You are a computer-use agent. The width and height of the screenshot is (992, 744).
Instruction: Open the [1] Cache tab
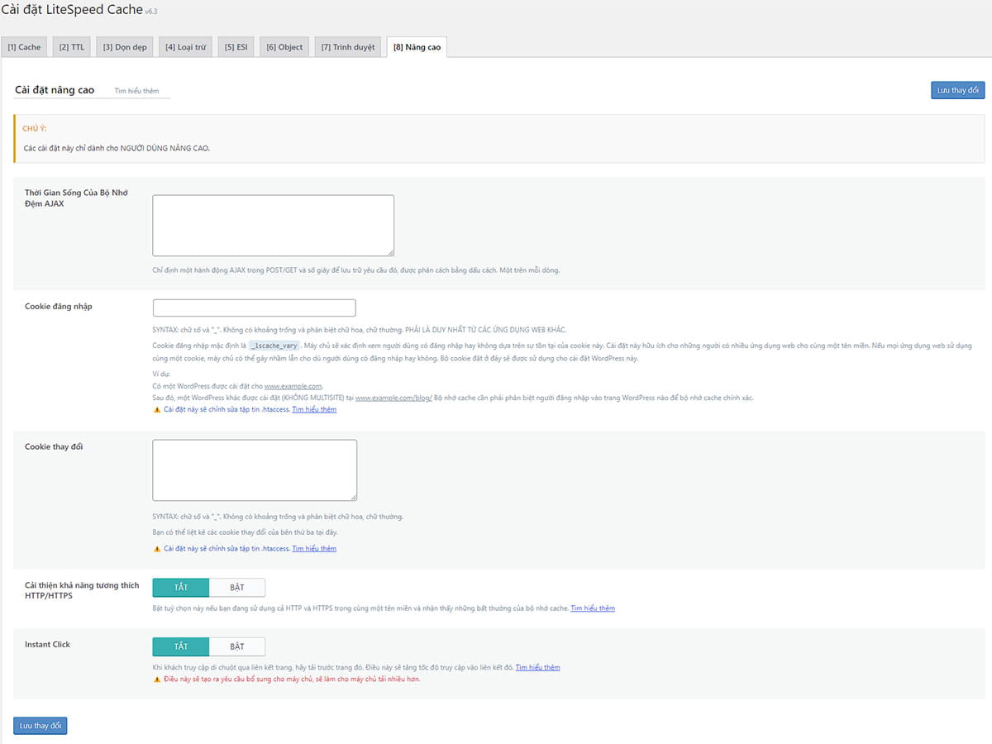(24, 47)
